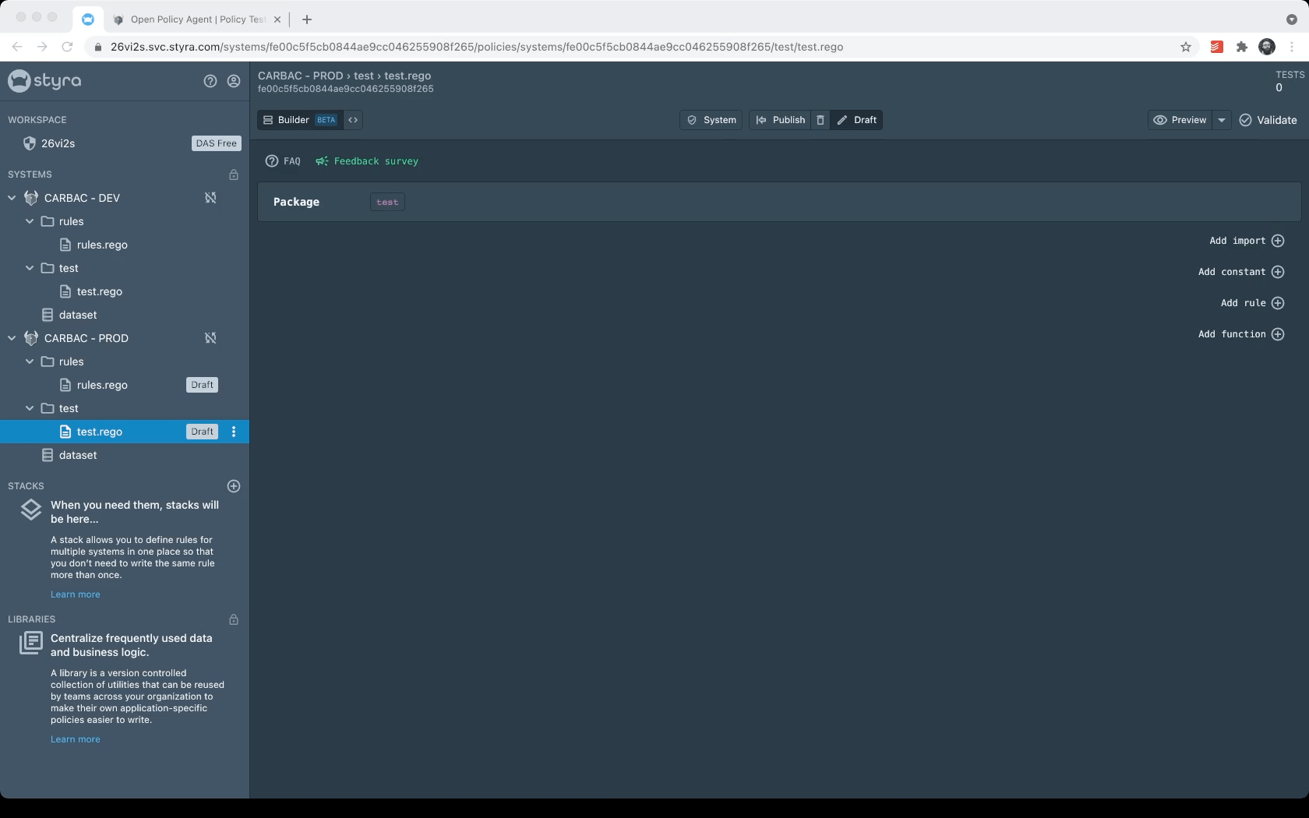
Task: Collapse rules folder under CARBAC - PROD
Action: click(30, 361)
